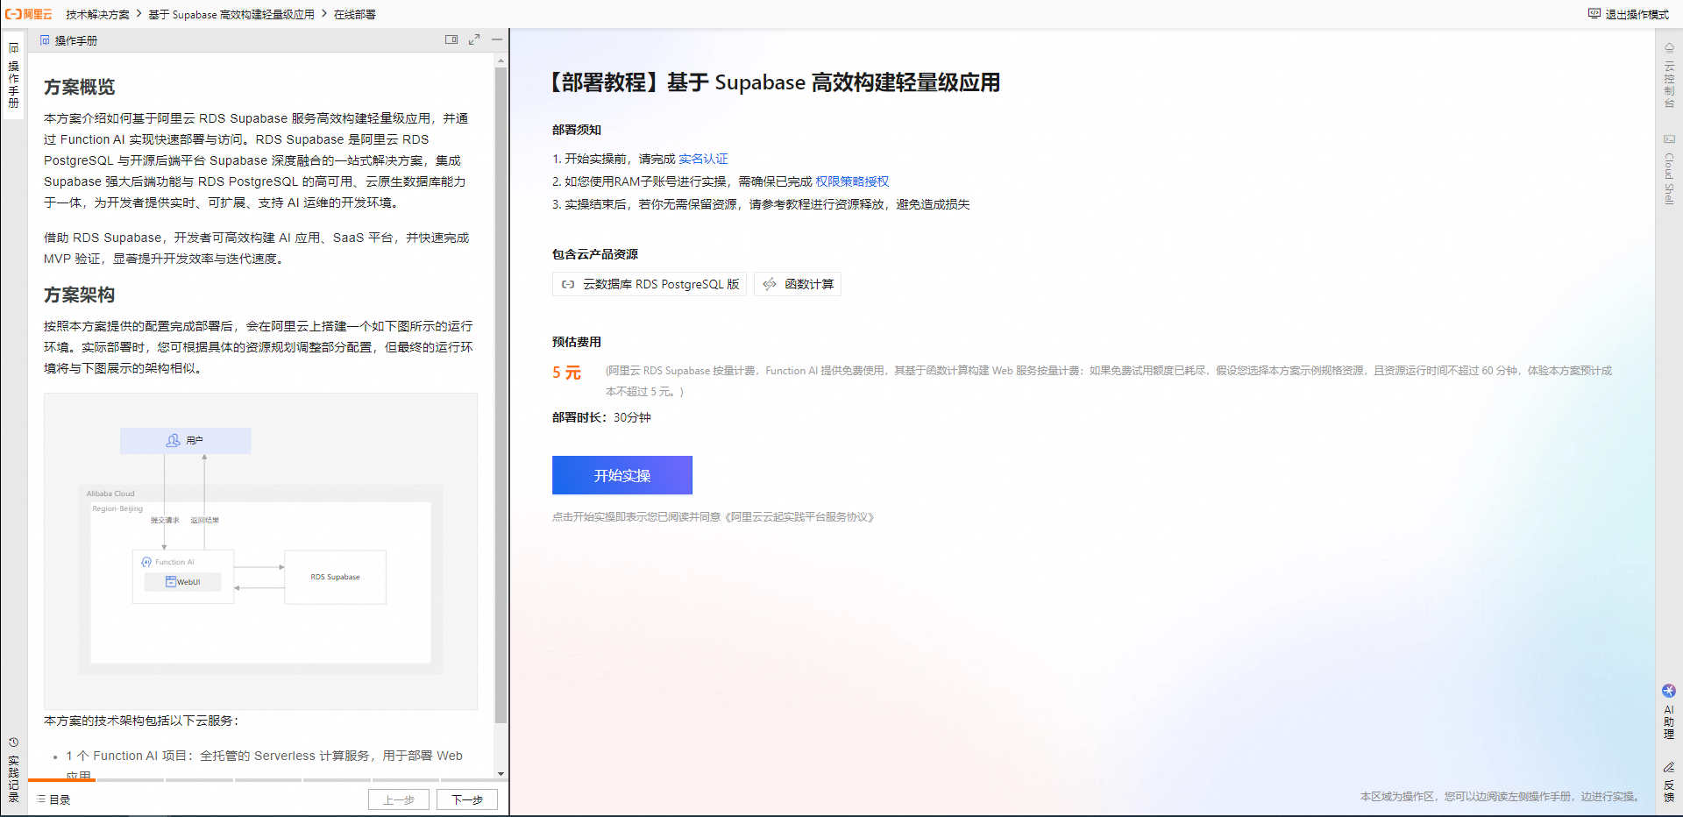The width and height of the screenshot is (1683, 817).
Task: Click the 方案概览 heading
Action: [80, 87]
